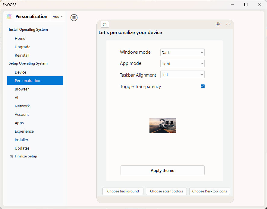Open the Windows mode dropdown
267x209 pixels.
click(182, 52)
